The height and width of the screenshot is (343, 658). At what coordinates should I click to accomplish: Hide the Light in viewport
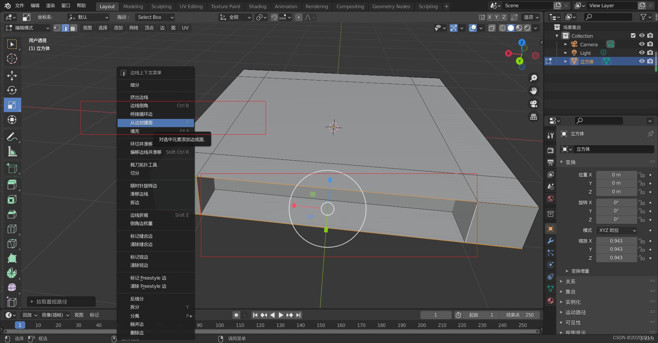[x=642, y=52]
